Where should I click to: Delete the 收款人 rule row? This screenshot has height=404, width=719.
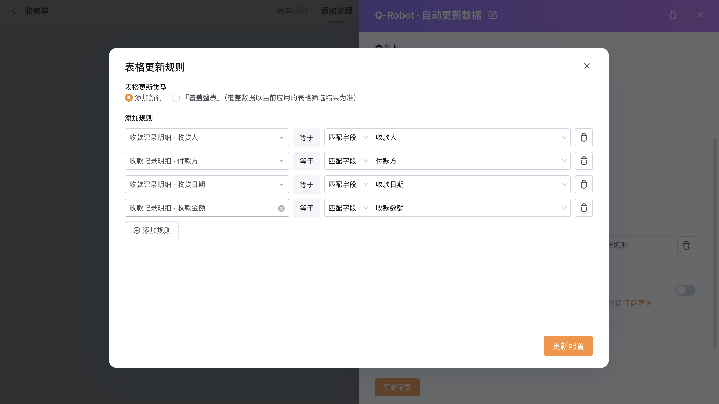coord(584,137)
